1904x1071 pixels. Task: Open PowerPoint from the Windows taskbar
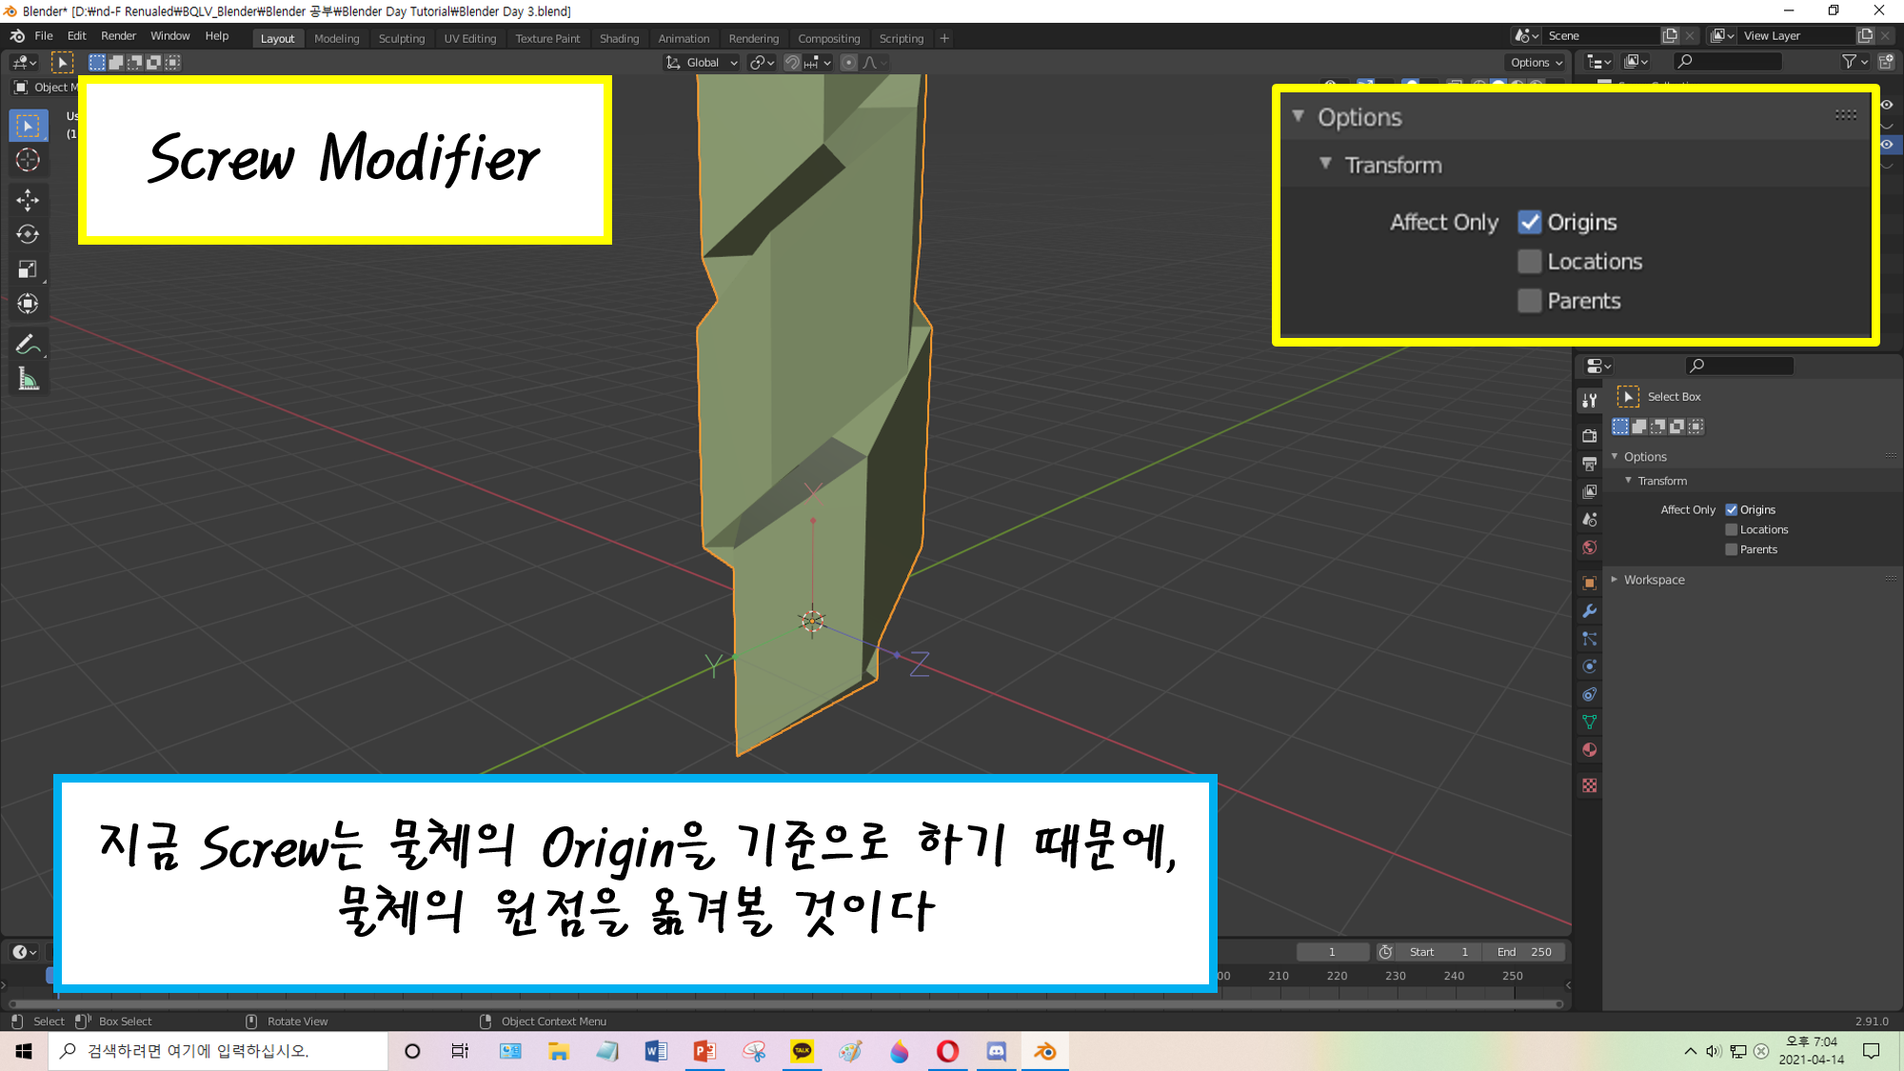pyautogui.click(x=704, y=1051)
